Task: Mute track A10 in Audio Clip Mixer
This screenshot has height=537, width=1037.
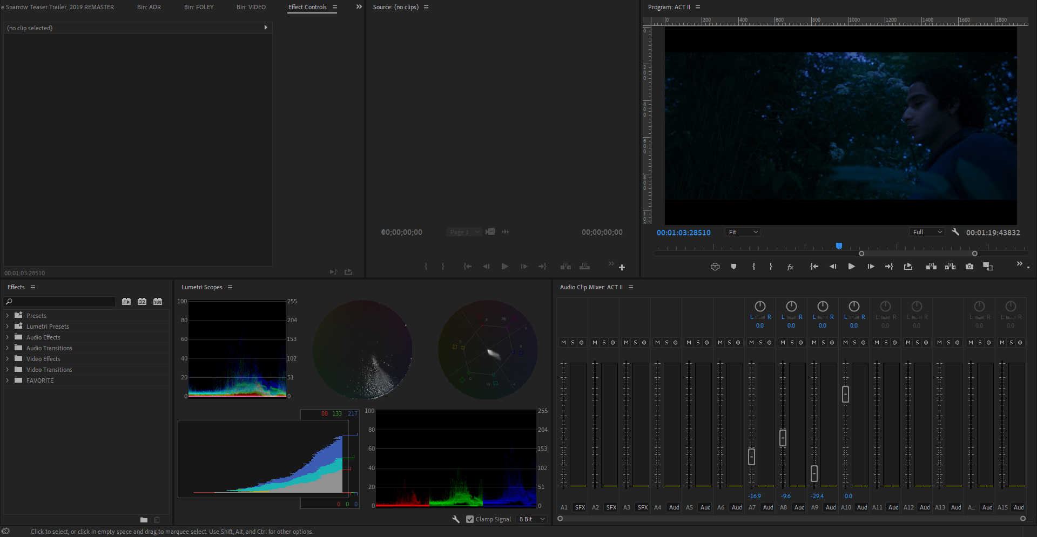Action: tap(846, 343)
